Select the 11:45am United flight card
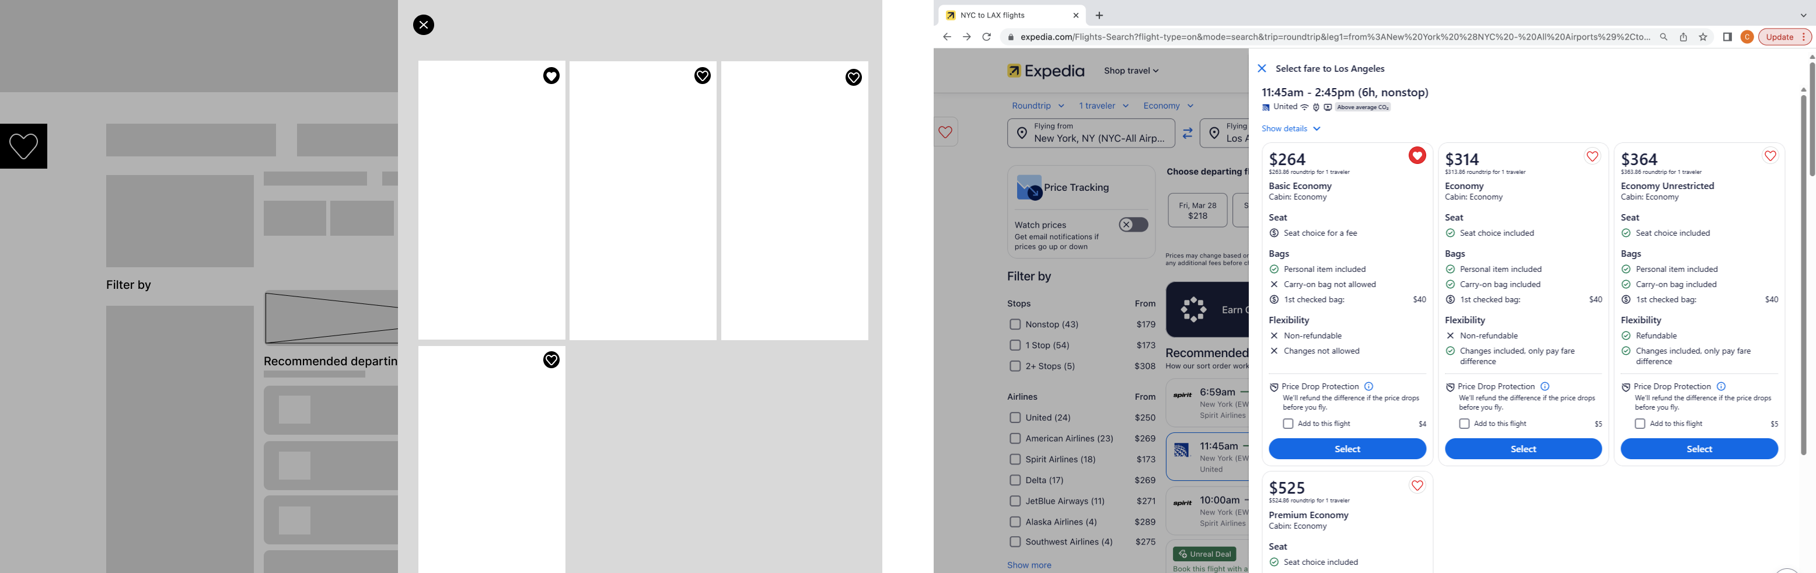The image size is (1816, 573). pyautogui.click(x=1207, y=457)
